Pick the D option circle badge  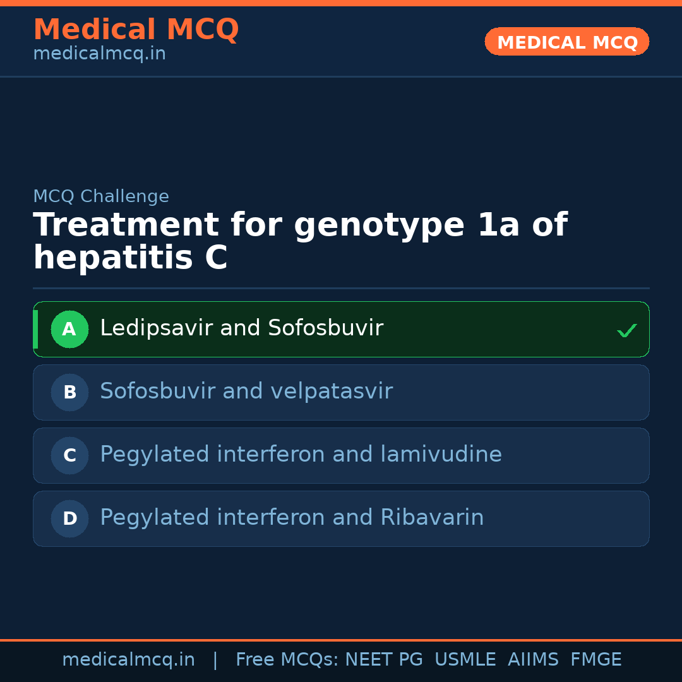69,518
